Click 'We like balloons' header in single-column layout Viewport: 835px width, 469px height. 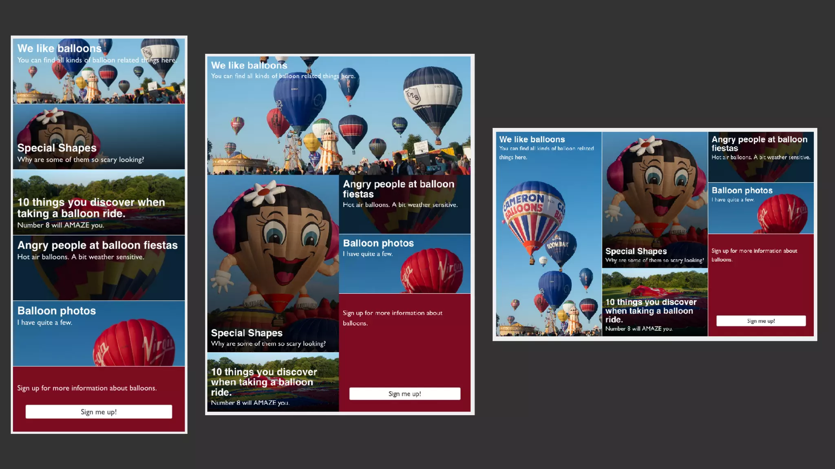[59, 48]
